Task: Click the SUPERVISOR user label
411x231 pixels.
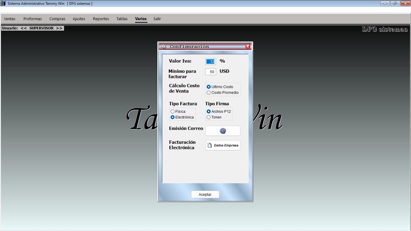Action: 32,28
